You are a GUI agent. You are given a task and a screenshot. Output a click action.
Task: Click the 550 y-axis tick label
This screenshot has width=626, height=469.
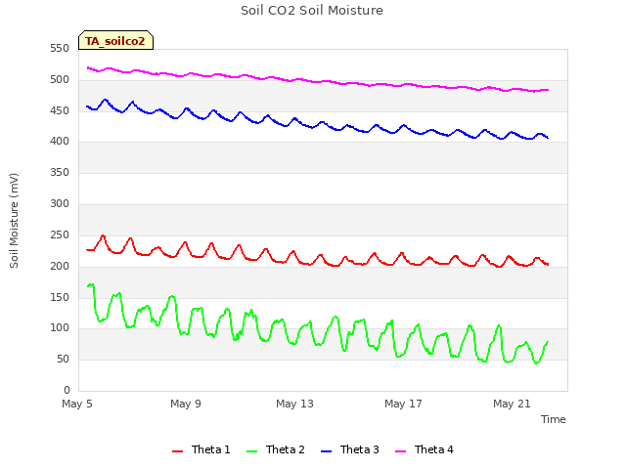(60, 49)
